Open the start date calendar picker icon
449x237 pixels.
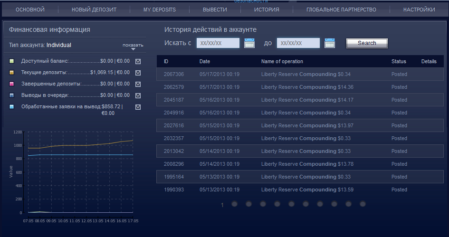[249, 43]
